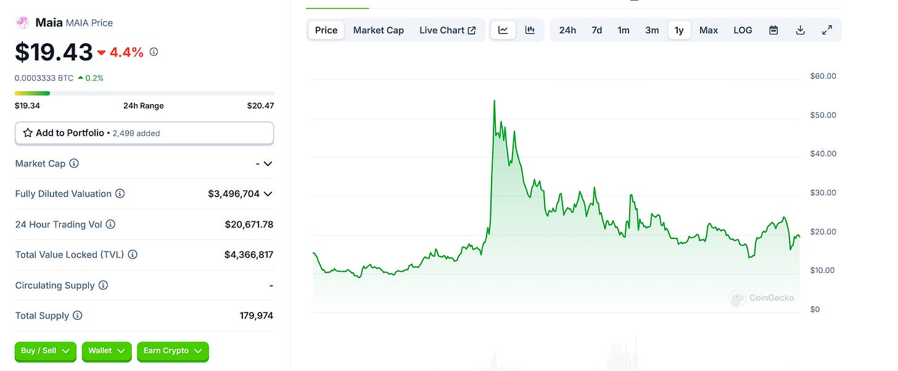This screenshot has width=898, height=371.
Task: Click the $3,496,704 valuation figure
Action: [234, 194]
